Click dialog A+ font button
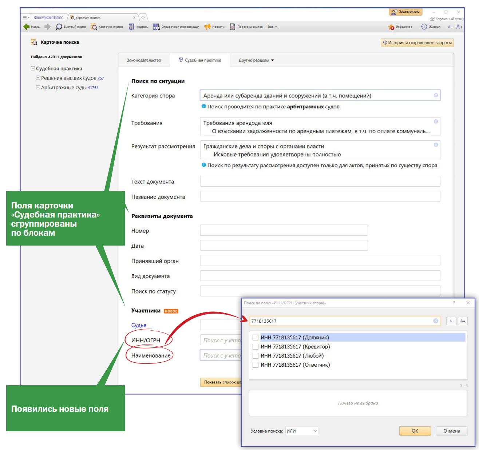479x450 pixels. click(463, 321)
